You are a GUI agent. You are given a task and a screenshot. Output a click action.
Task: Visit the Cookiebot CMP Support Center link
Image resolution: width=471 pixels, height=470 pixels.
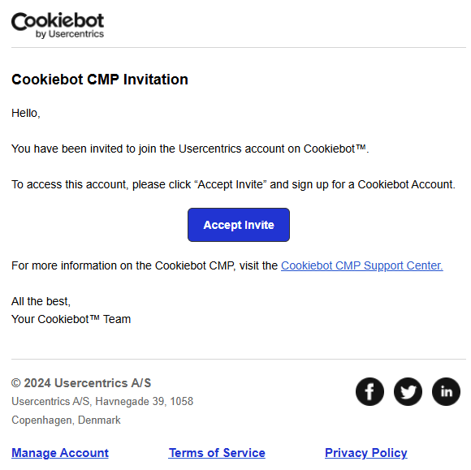click(362, 265)
